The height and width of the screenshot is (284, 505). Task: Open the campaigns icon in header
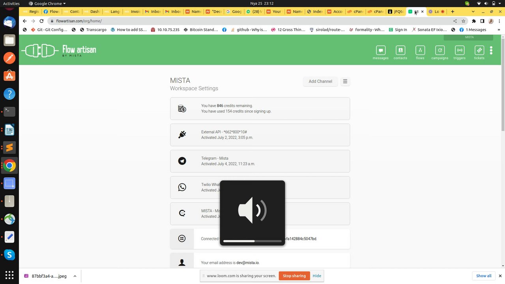pos(440,52)
